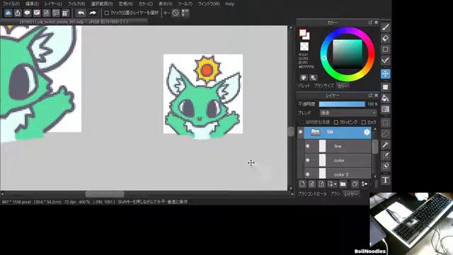Create a new layer in the Layer panel
453x255 pixels.
coord(302,184)
